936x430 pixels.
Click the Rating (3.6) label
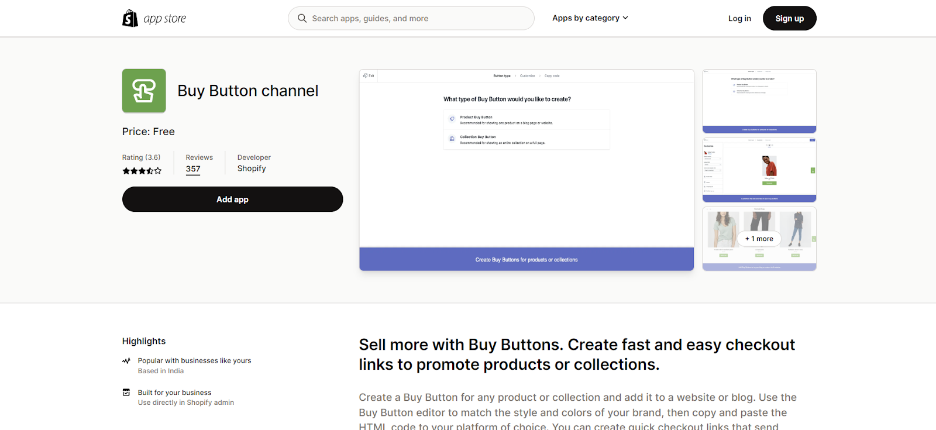142,157
